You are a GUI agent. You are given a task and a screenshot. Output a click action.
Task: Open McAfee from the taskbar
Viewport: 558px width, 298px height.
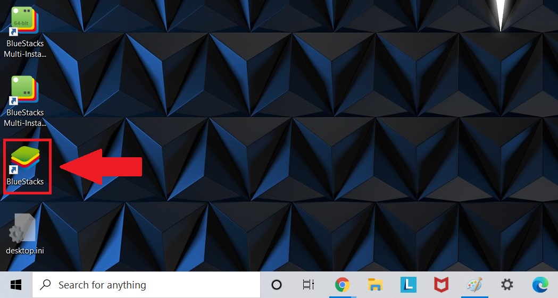[x=442, y=285]
